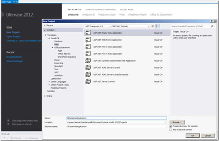This screenshot has height=141, width=219.
Task: Select the WCF template category
Action: click(56, 72)
